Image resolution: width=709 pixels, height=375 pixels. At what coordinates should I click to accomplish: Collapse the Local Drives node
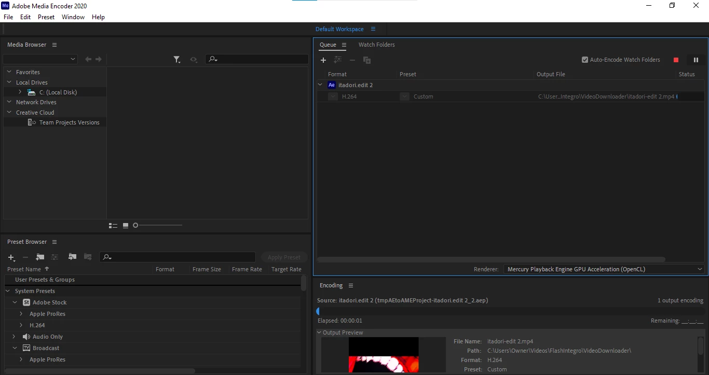[9, 82]
